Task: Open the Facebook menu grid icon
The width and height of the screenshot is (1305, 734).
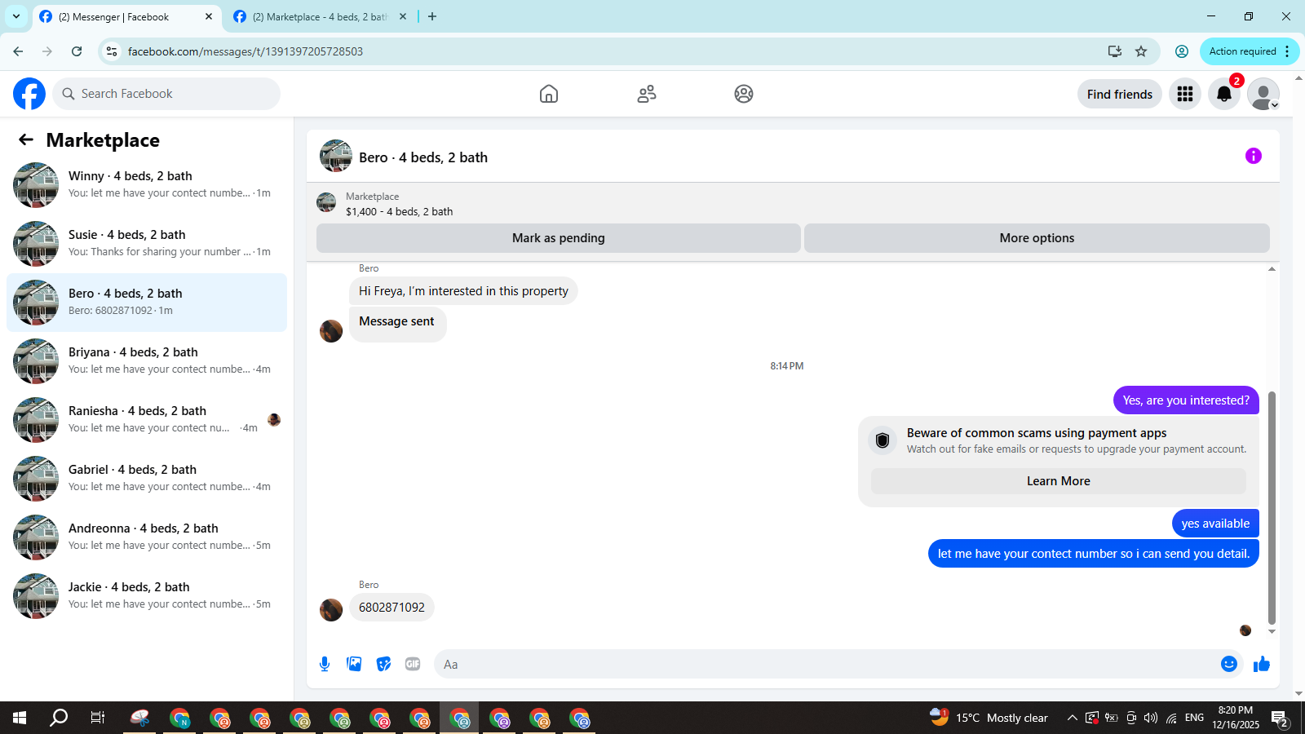Action: click(1185, 94)
